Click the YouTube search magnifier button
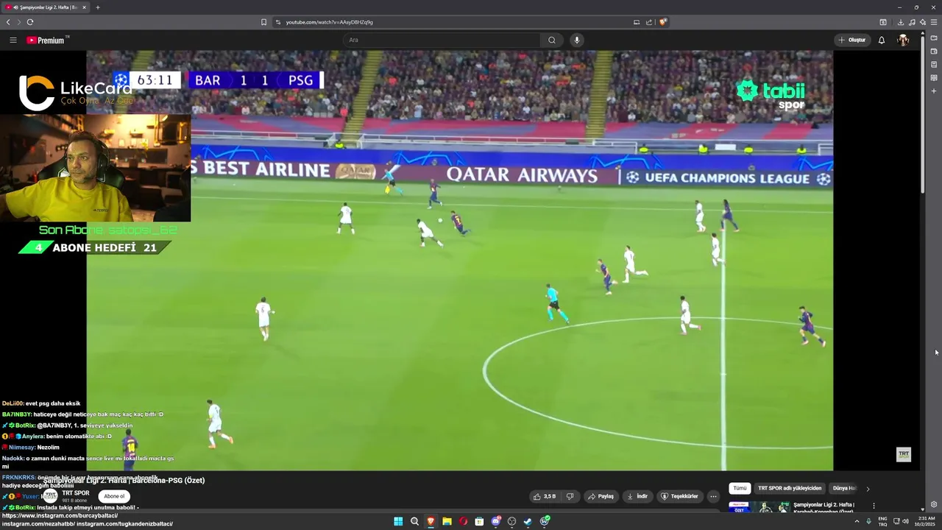This screenshot has height=530, width=942. click(x=552, y=40)
